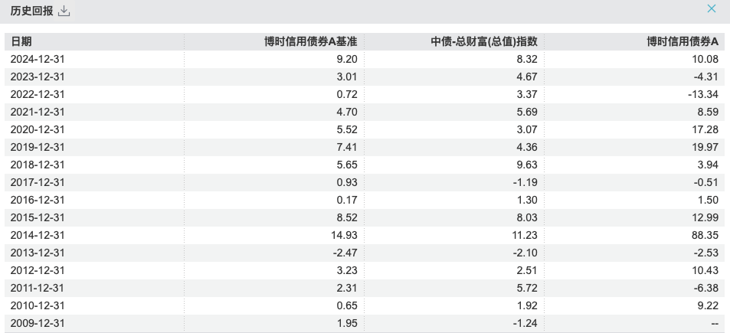Select the 2016-12-31 date cell
Viewport: 730px width, 333px height.
tap(38, 200)
